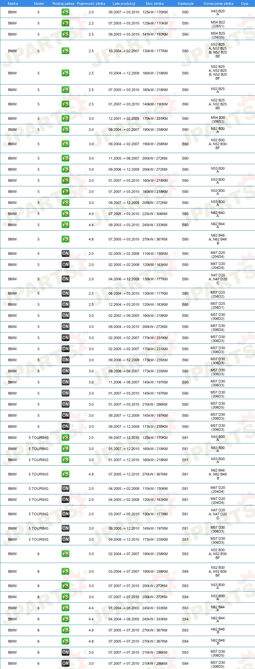Select power value 225kW / 306KM
This screenshot has width=255, height=669.
(155, 214)
